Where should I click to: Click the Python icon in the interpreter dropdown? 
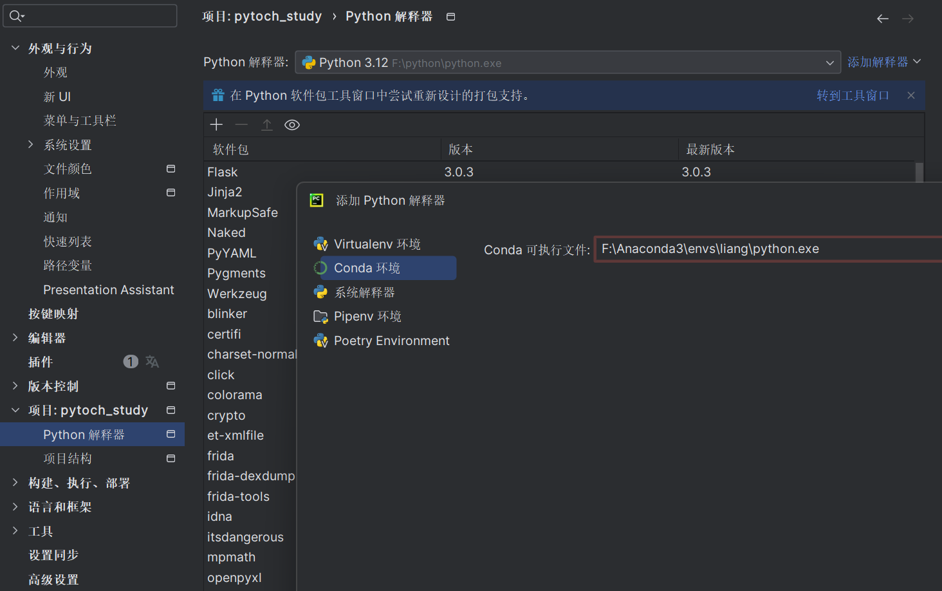(x=309, y=62)
